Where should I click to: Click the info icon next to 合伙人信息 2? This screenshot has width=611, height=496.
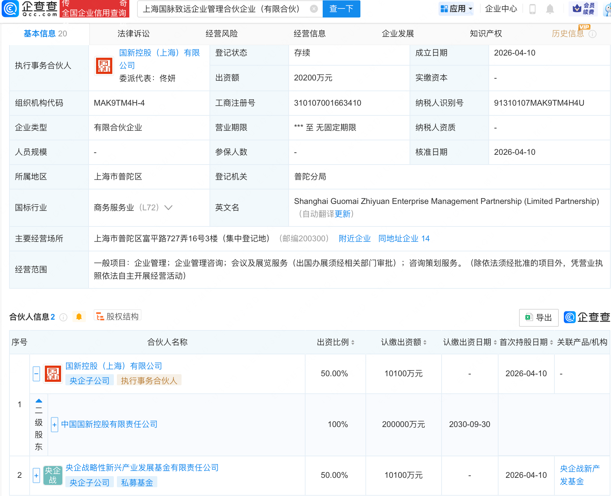[x=63, y=317]
